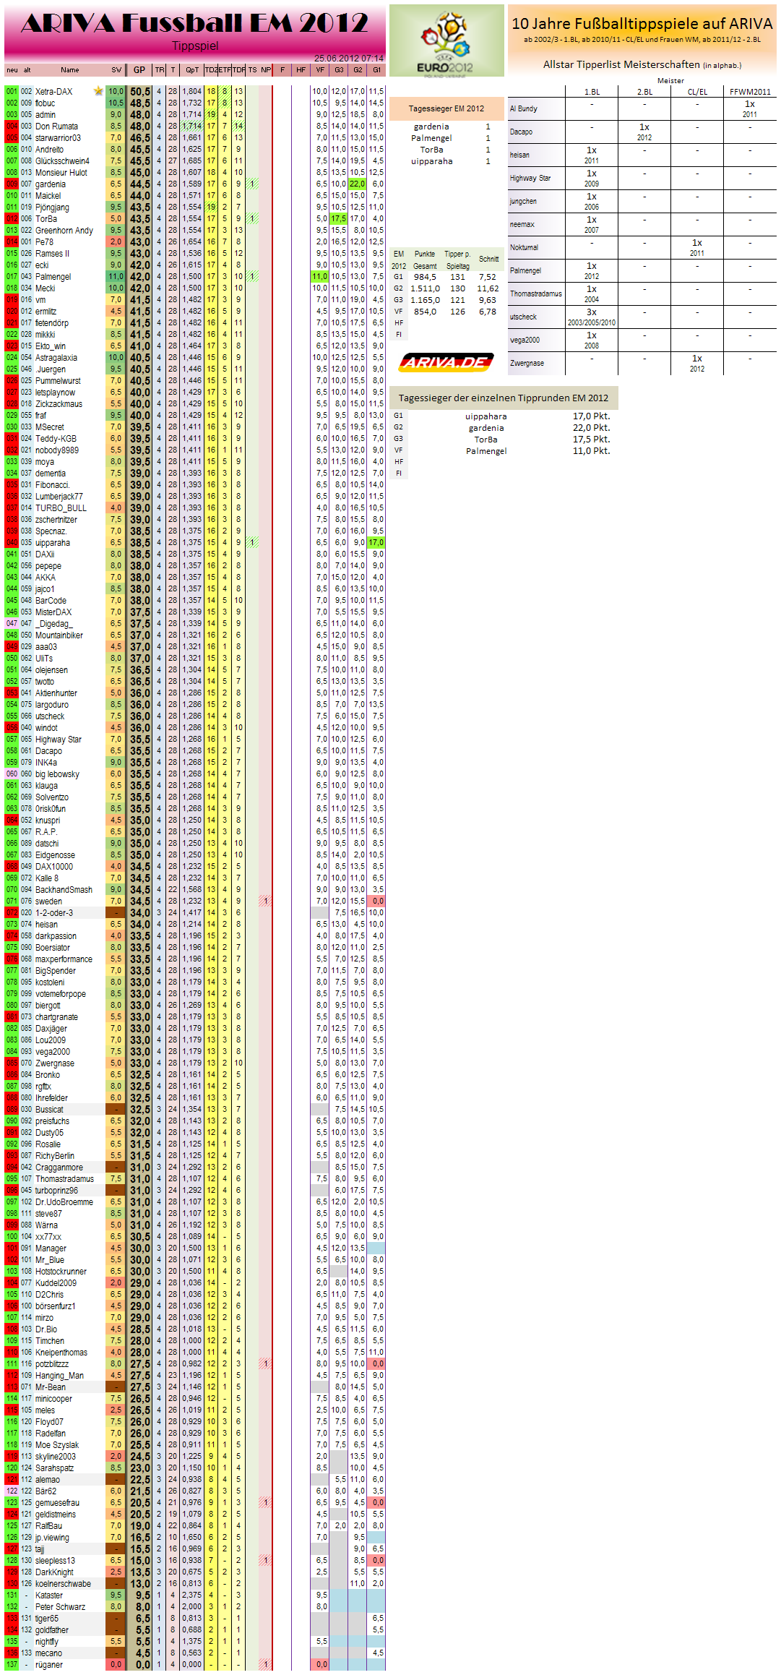781x1675 pixels.
Task: Click the hatched NP marker in Palmengel's row
Action: (x=252, y=276)
